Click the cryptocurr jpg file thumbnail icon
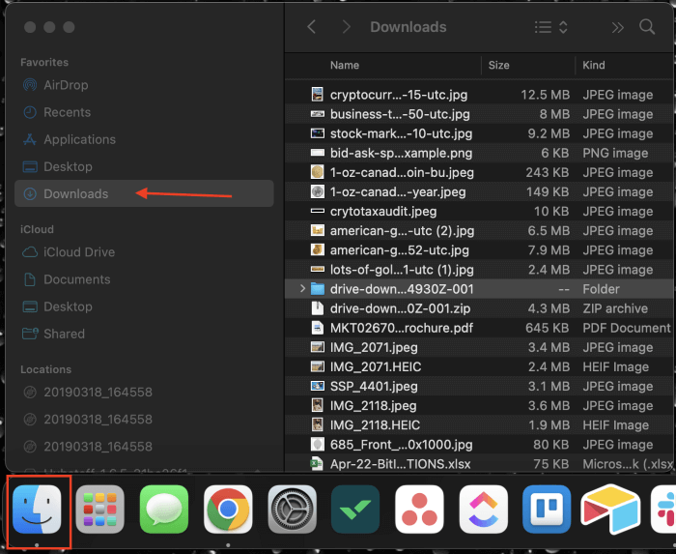 tap(318, 94)
